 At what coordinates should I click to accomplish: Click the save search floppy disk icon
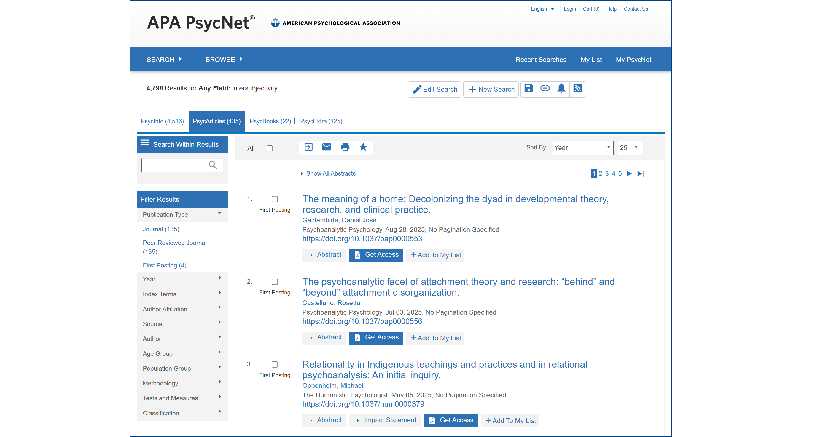point(529,88)
